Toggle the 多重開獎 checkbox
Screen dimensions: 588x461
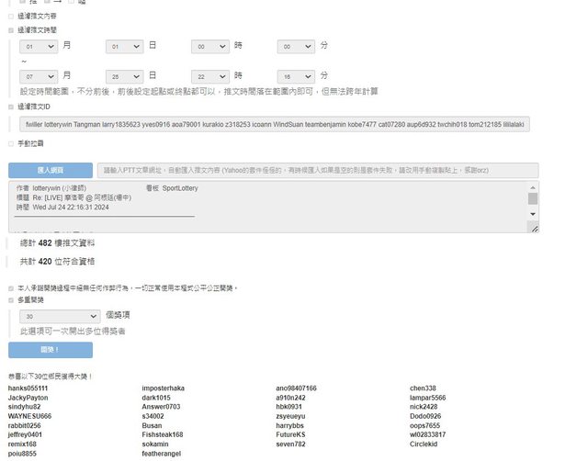[x=11, y=300]
